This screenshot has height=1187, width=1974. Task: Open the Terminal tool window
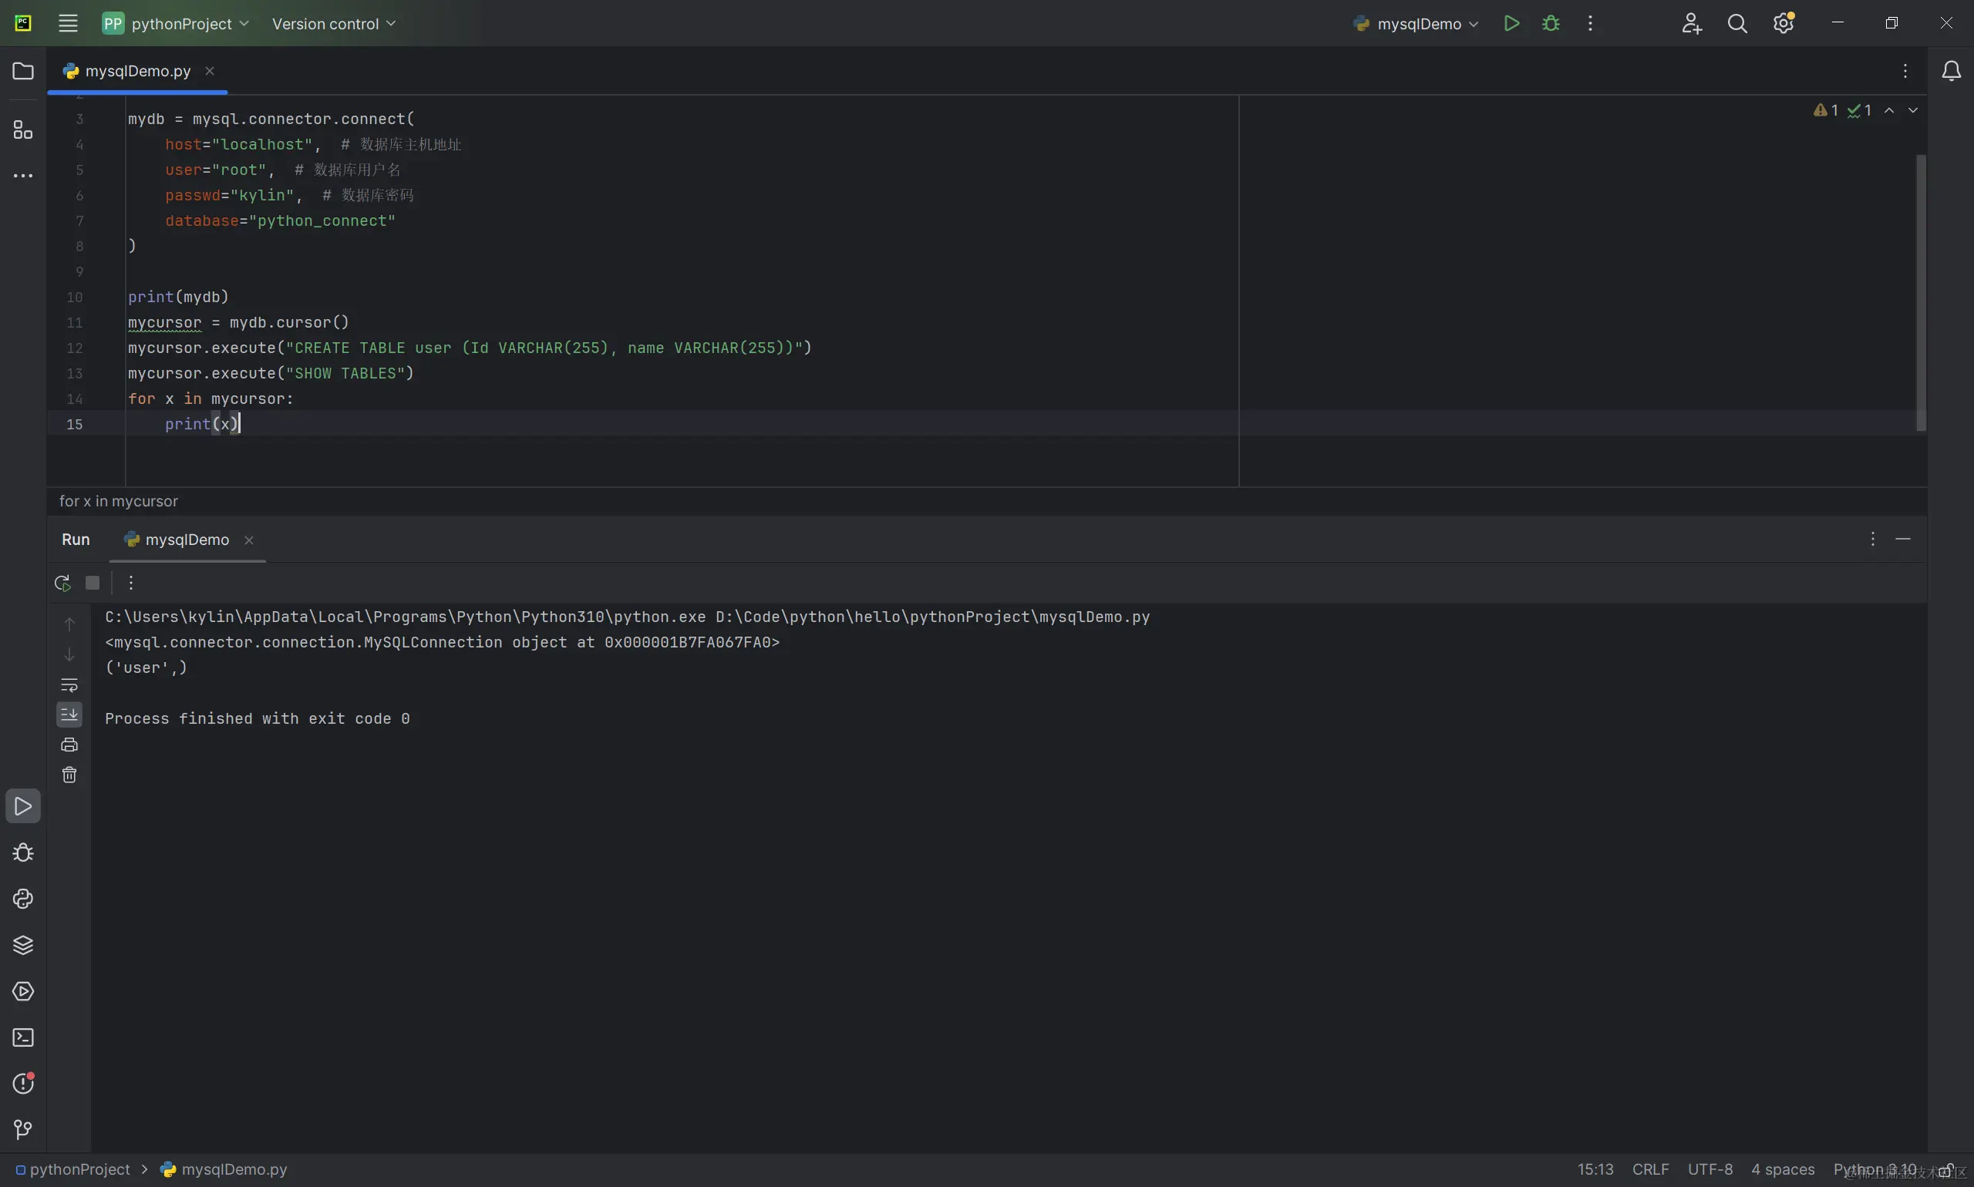pyautogui.click(x=23, y=1037)
